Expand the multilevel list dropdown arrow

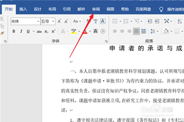pos(141,21)
